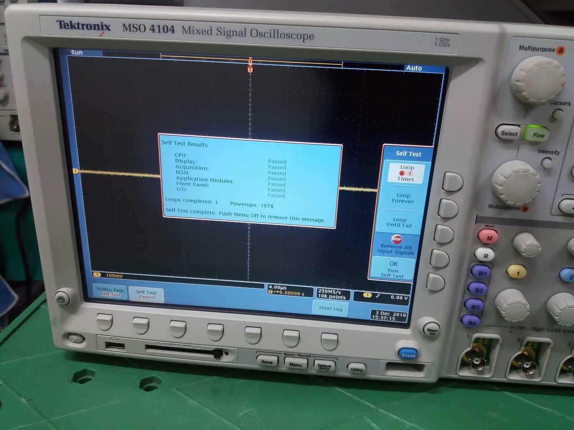
Task: Click the Multipurpose b knob
Action: click(516, 183)
